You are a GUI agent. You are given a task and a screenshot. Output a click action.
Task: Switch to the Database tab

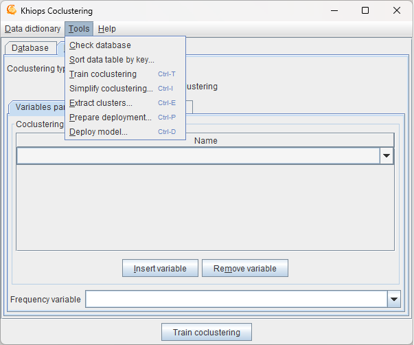[x=30, y=48]
